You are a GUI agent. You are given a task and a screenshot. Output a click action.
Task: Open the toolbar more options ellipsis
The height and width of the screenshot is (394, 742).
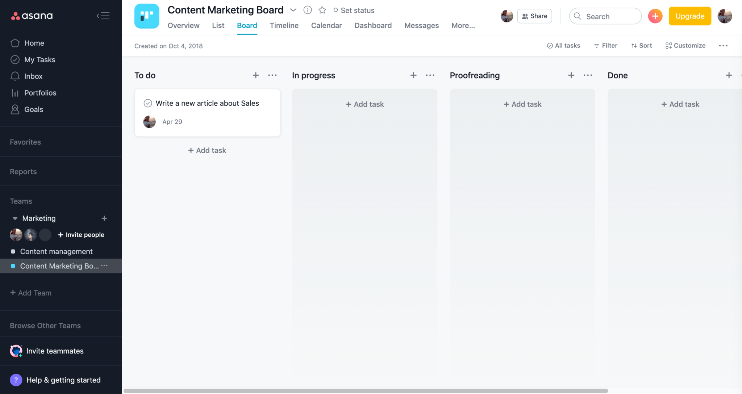pos(723,46)
